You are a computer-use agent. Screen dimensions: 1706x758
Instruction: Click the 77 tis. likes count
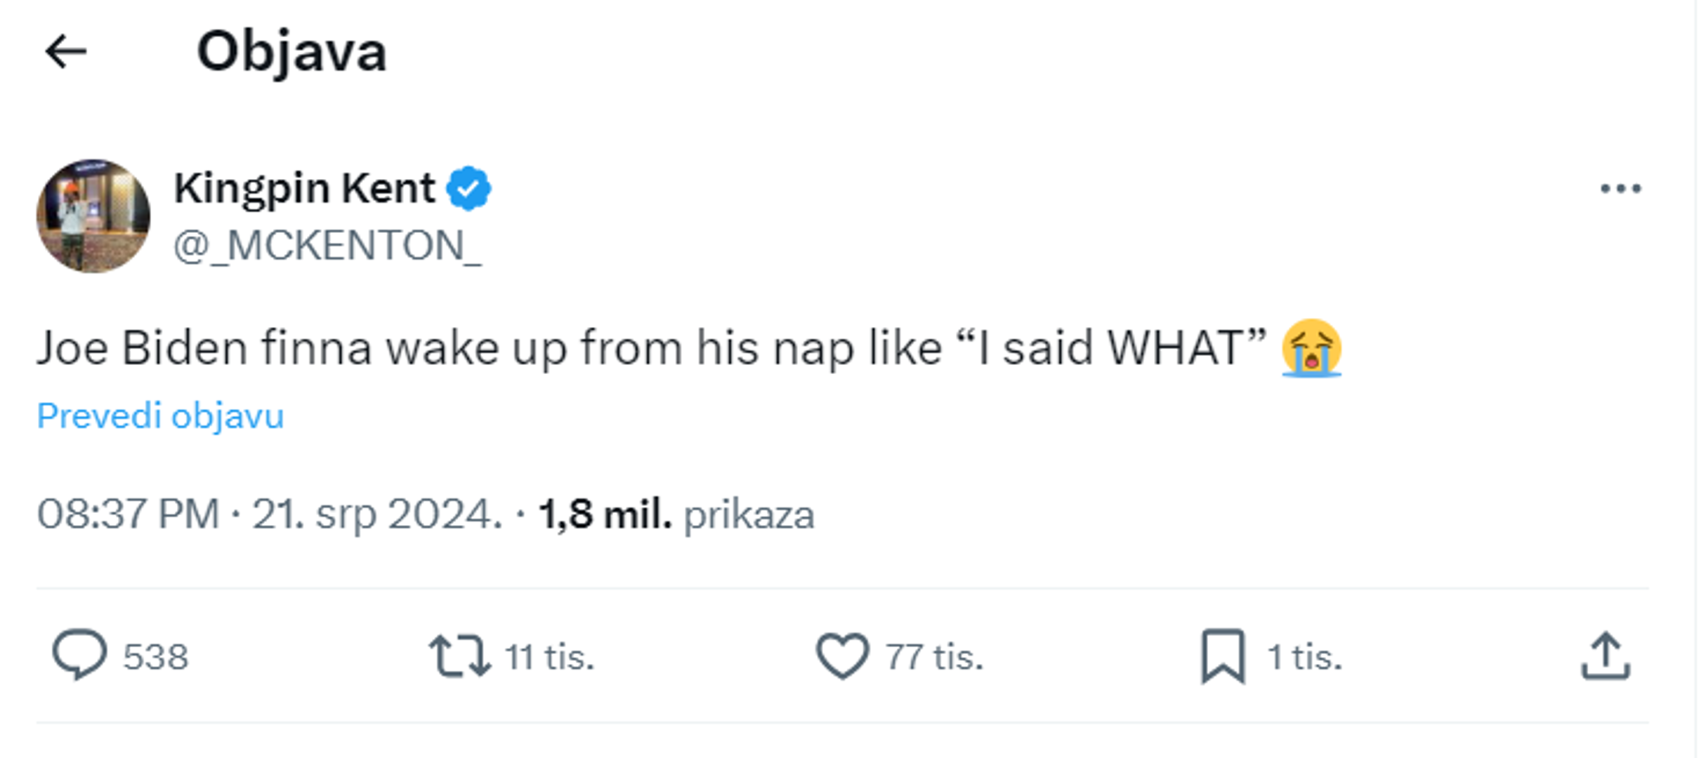click(x=934, y=658)
